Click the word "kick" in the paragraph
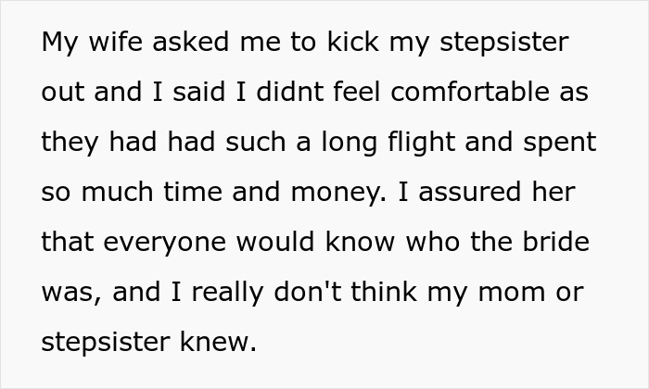Screen dimensions: 649x389 coord(353,42)
